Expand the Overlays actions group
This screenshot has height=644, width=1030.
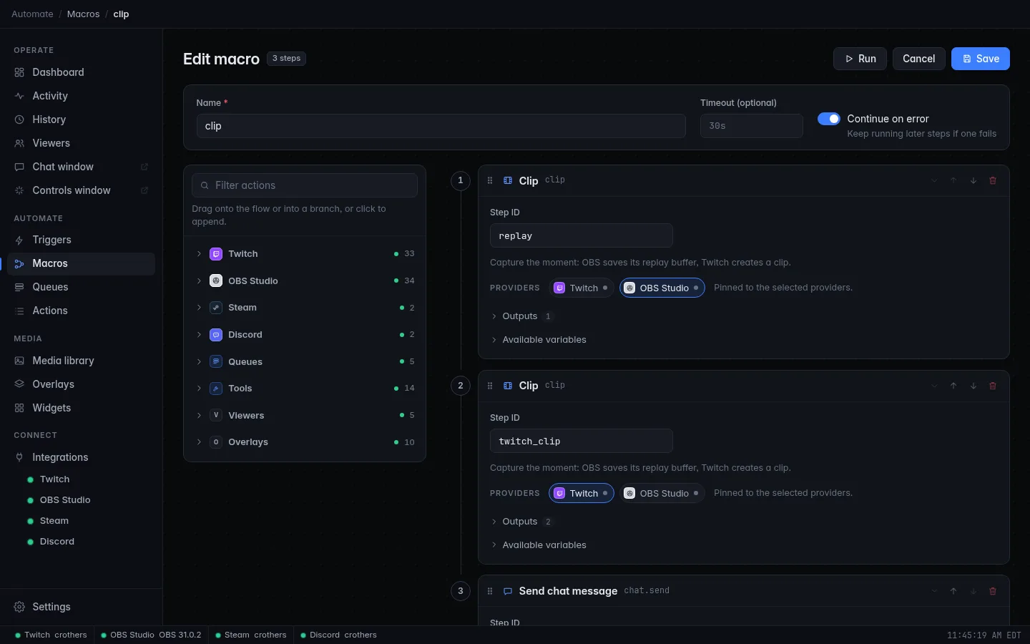[x=305, y=442]
